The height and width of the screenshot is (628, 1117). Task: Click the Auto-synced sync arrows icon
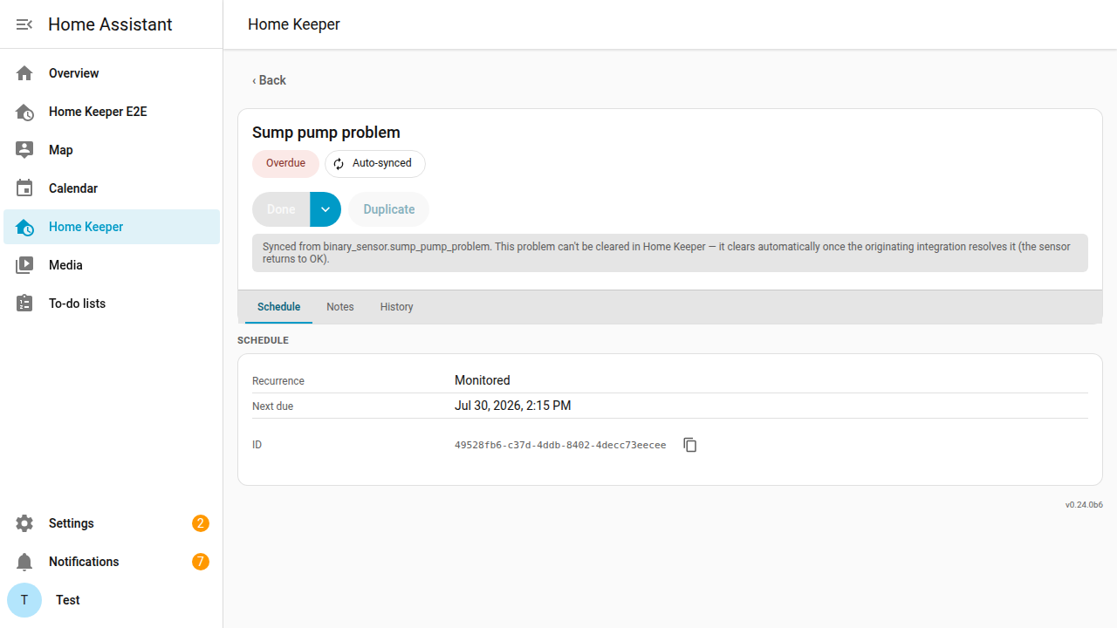[339, 164]
